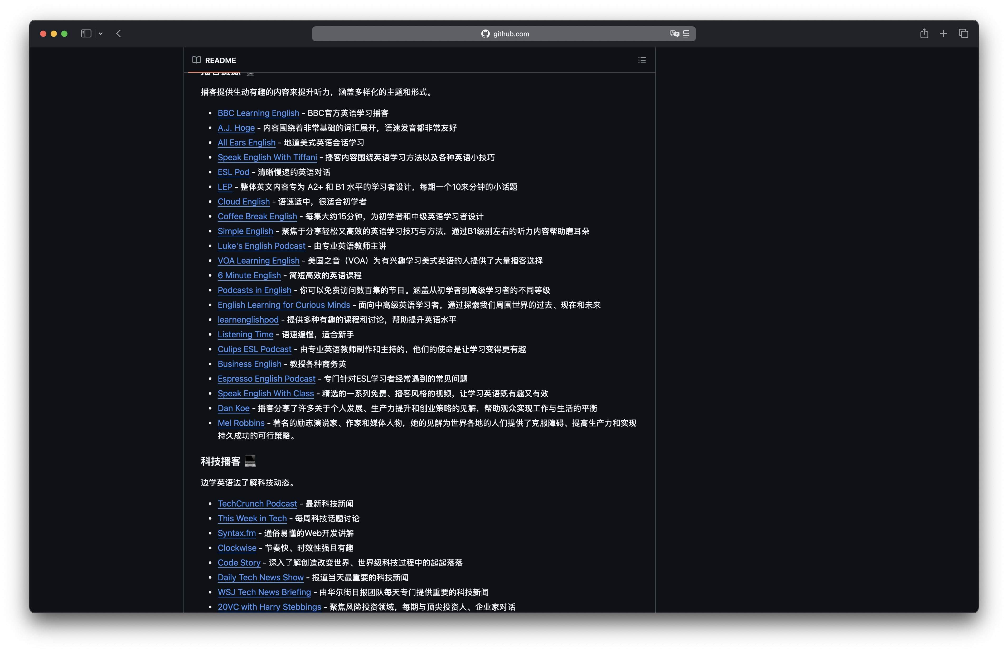Viewport: 1008px width, 652px height.
Task: Select the README tab label
Action: (x=220, y=60)
